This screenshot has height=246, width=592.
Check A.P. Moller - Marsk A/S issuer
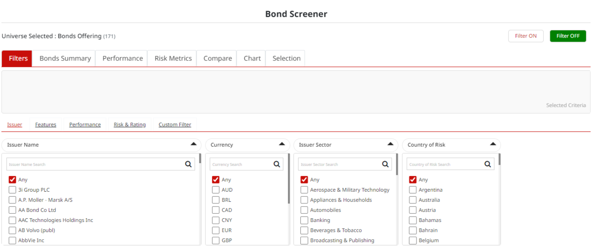coord(12,200)
